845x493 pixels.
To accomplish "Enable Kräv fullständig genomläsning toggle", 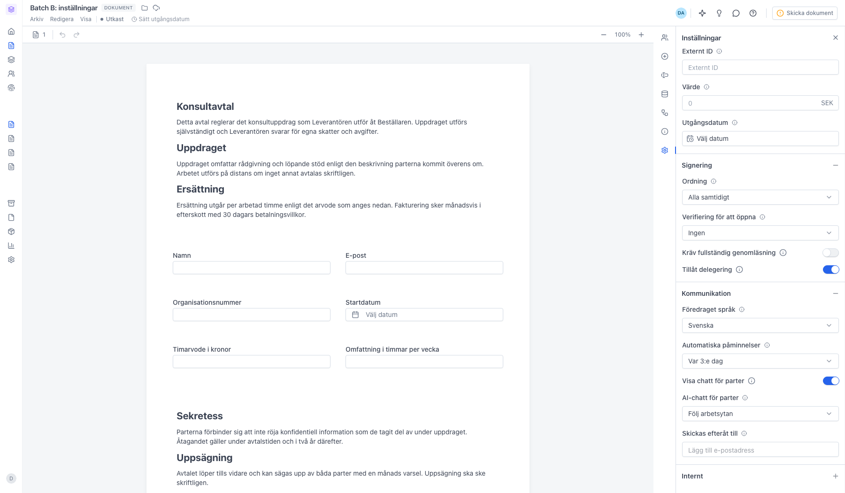I will pyautogui.click(x=830, y=253).
